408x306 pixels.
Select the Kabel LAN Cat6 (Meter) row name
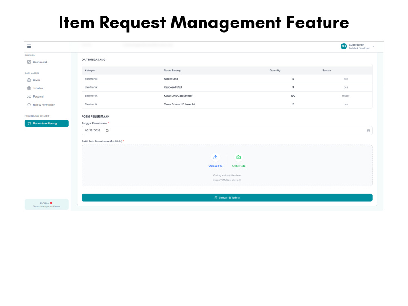point(179,96)
